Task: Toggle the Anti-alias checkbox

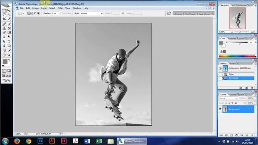Action: coord(62,13)
